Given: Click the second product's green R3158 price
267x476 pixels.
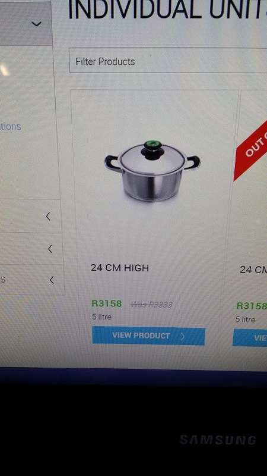Looking at the screenshot, I should click(x=252, y=306).
